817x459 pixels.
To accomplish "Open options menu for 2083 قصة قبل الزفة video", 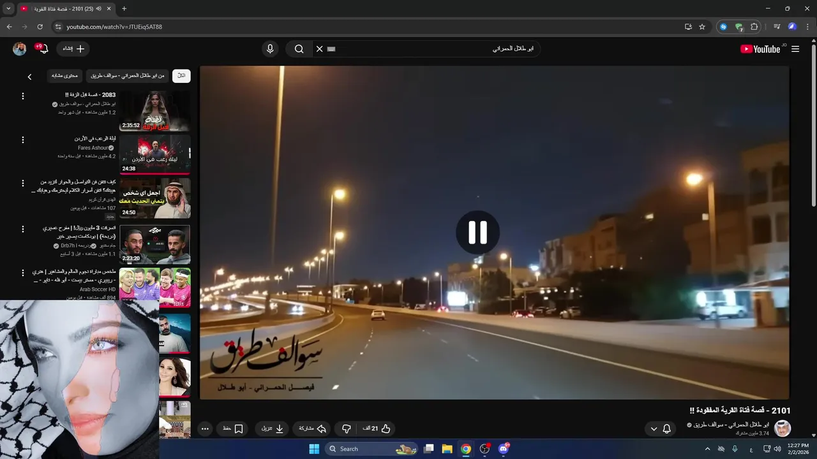I will pos(23,96).
